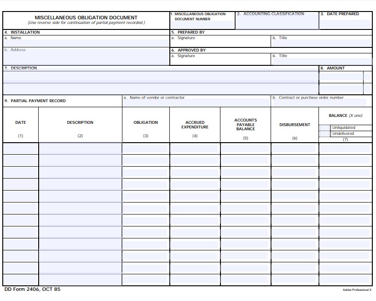Image resolution: width=376 pixels, height=301 pixels.
Task: Click the Approved By Title field
Action: [x=322, y=61]
